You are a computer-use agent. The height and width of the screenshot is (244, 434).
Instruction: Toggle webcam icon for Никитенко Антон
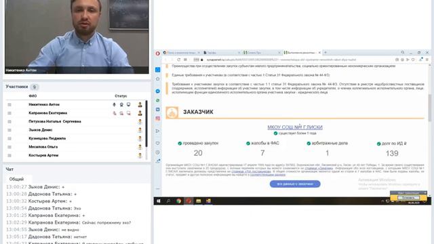121,104
